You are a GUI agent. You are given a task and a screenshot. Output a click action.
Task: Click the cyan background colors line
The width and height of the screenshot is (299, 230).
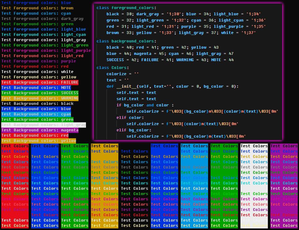click(36, 114)
